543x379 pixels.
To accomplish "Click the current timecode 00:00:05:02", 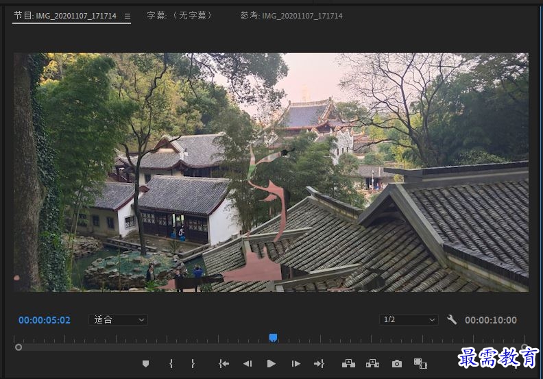I will click(x=45, y=320).
